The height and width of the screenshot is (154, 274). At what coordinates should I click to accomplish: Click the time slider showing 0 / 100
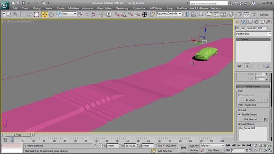pos(18,135)
